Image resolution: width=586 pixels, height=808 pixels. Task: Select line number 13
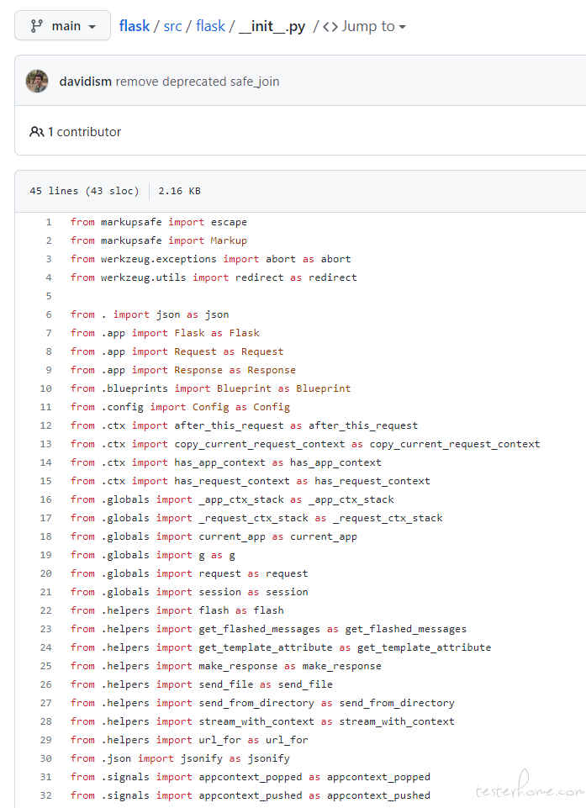[x=46, y=444]
